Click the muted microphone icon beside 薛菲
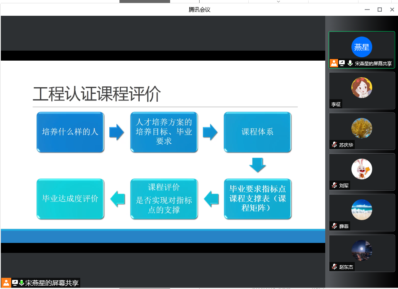Image resolution: width=398 pixels, height=289 pixels. pyautogui.click(x=334, y=226)
